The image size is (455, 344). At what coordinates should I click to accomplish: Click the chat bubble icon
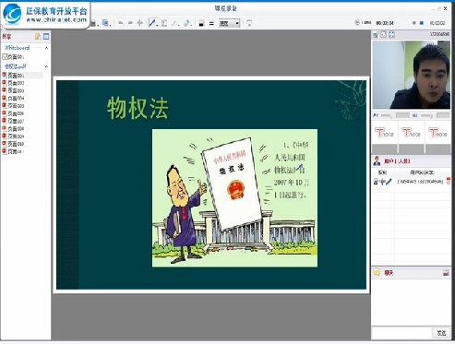point(377,272)
